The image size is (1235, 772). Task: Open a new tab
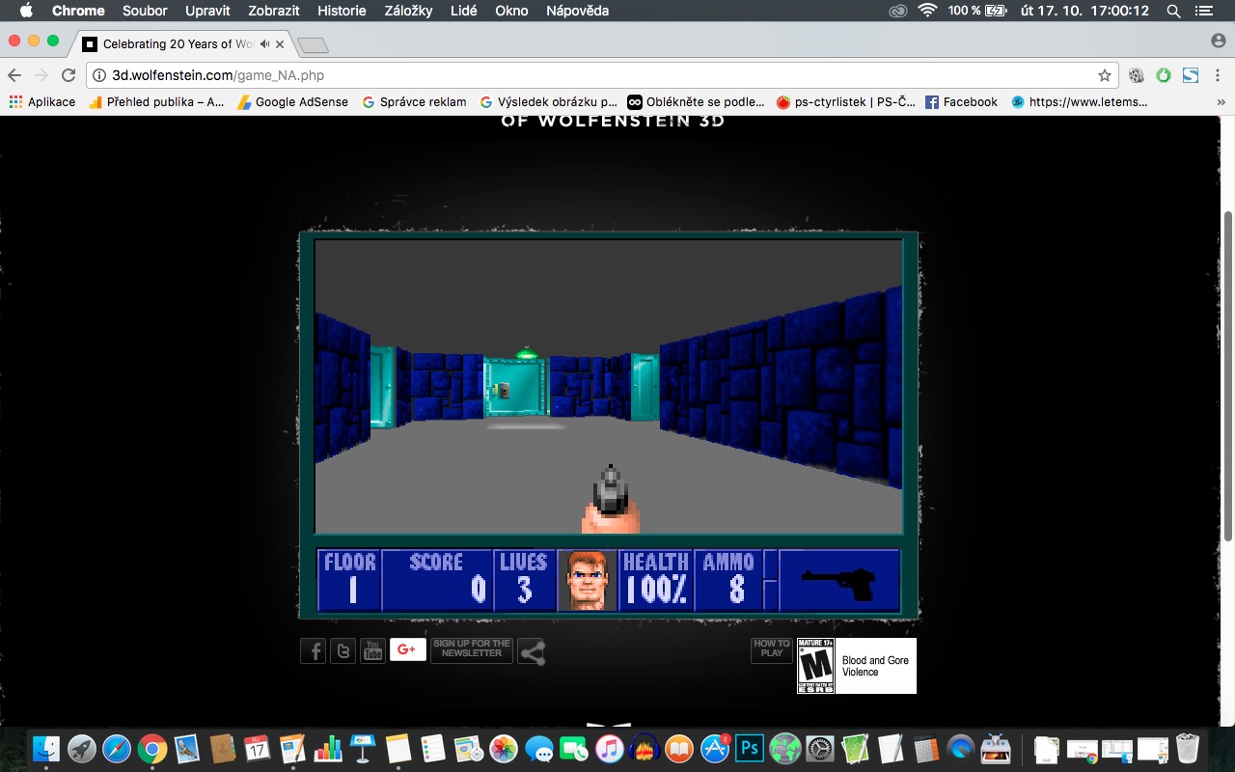(x=314, y=45)
